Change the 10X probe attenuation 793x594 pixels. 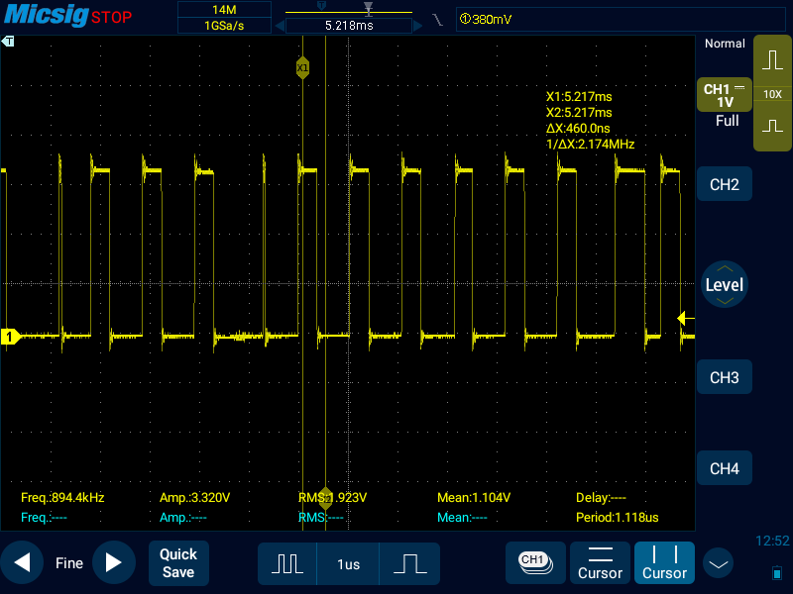tap(772, 94)
